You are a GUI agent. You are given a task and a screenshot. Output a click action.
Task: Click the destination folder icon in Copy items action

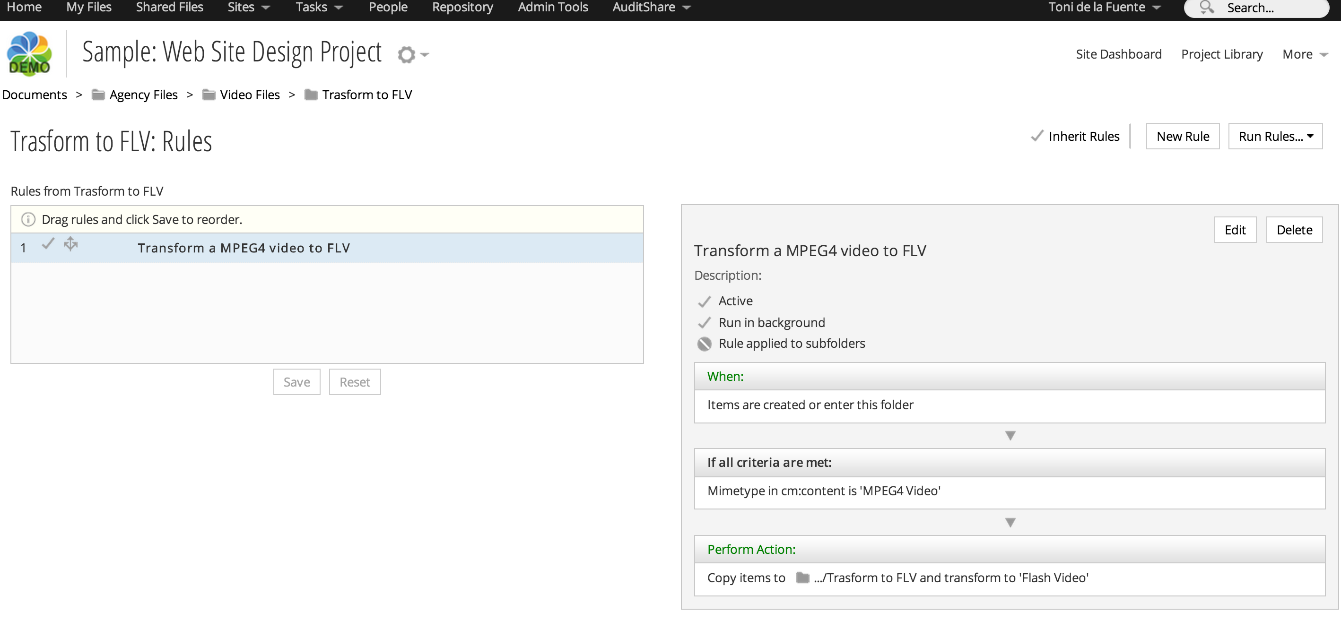[802, 578]
